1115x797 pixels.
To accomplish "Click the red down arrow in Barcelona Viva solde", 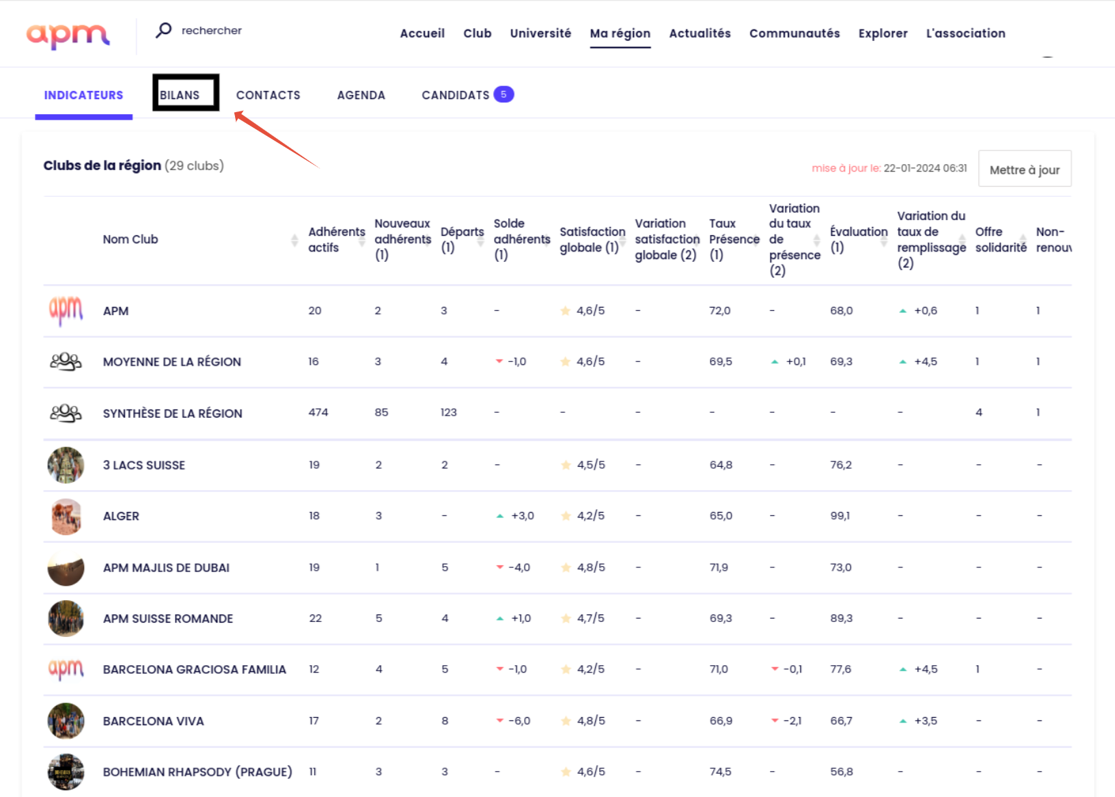I will [x=500, y=720].
